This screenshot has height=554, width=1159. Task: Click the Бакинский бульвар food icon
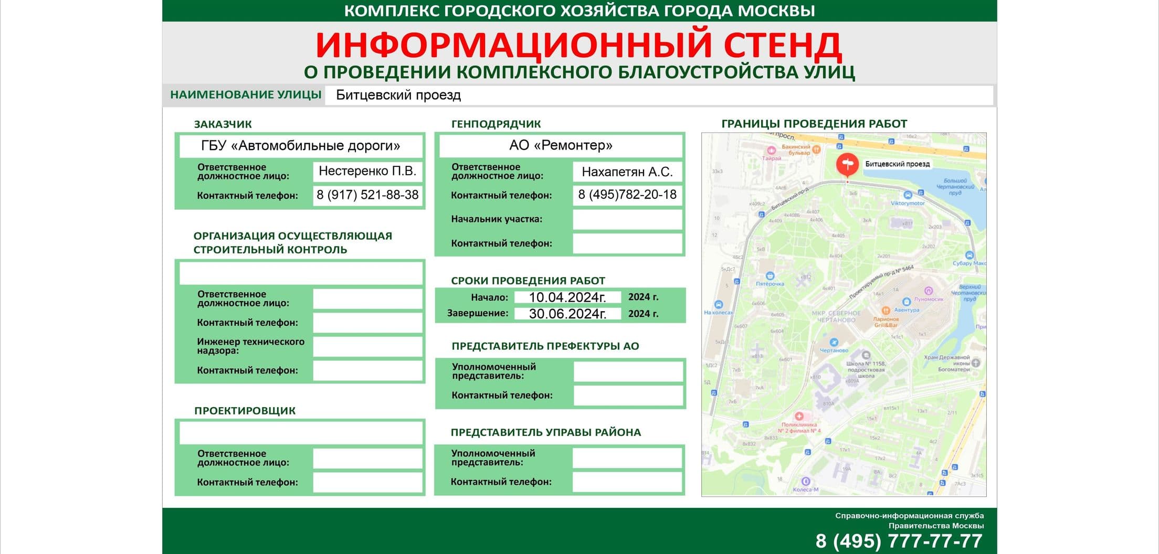[x=816, y=150]
